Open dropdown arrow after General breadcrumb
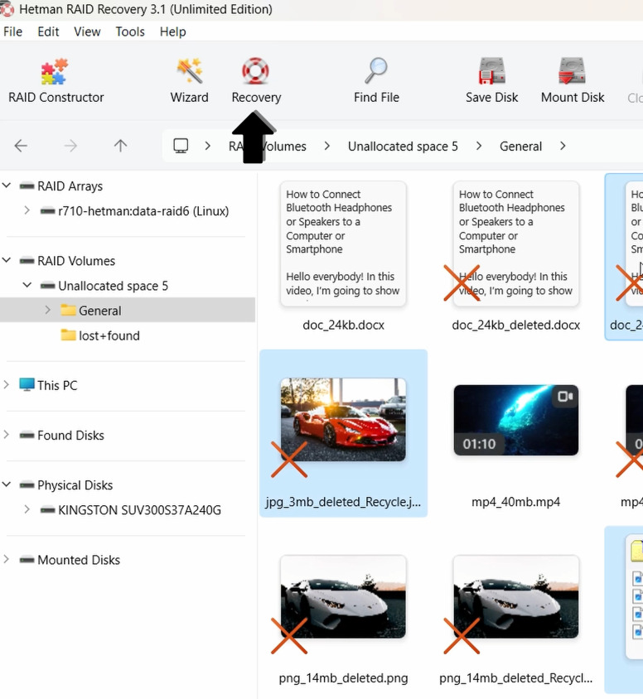This screenshot has height=699, width=643. pos(563,146)
